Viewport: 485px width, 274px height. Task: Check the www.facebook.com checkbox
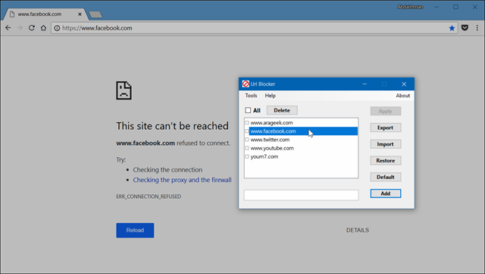coord(247,131)
